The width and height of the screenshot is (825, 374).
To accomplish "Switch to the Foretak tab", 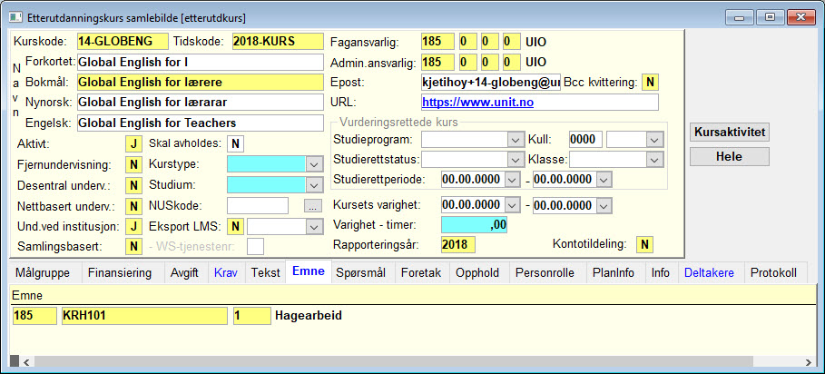I will [421, 273].
